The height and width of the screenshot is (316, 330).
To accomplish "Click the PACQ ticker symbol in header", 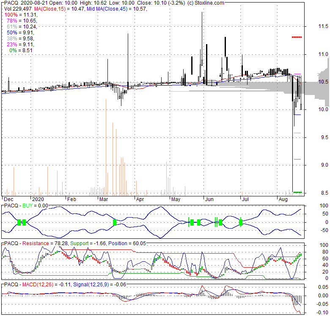I will click(x=11, y=3).
